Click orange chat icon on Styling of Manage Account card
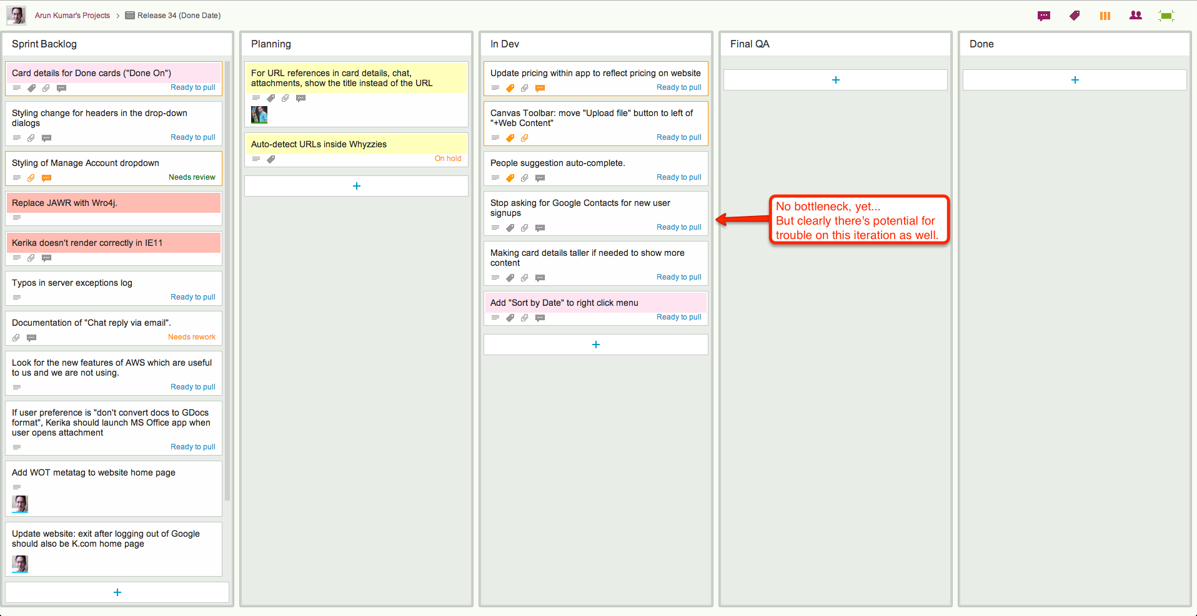 tap(46, 178)
